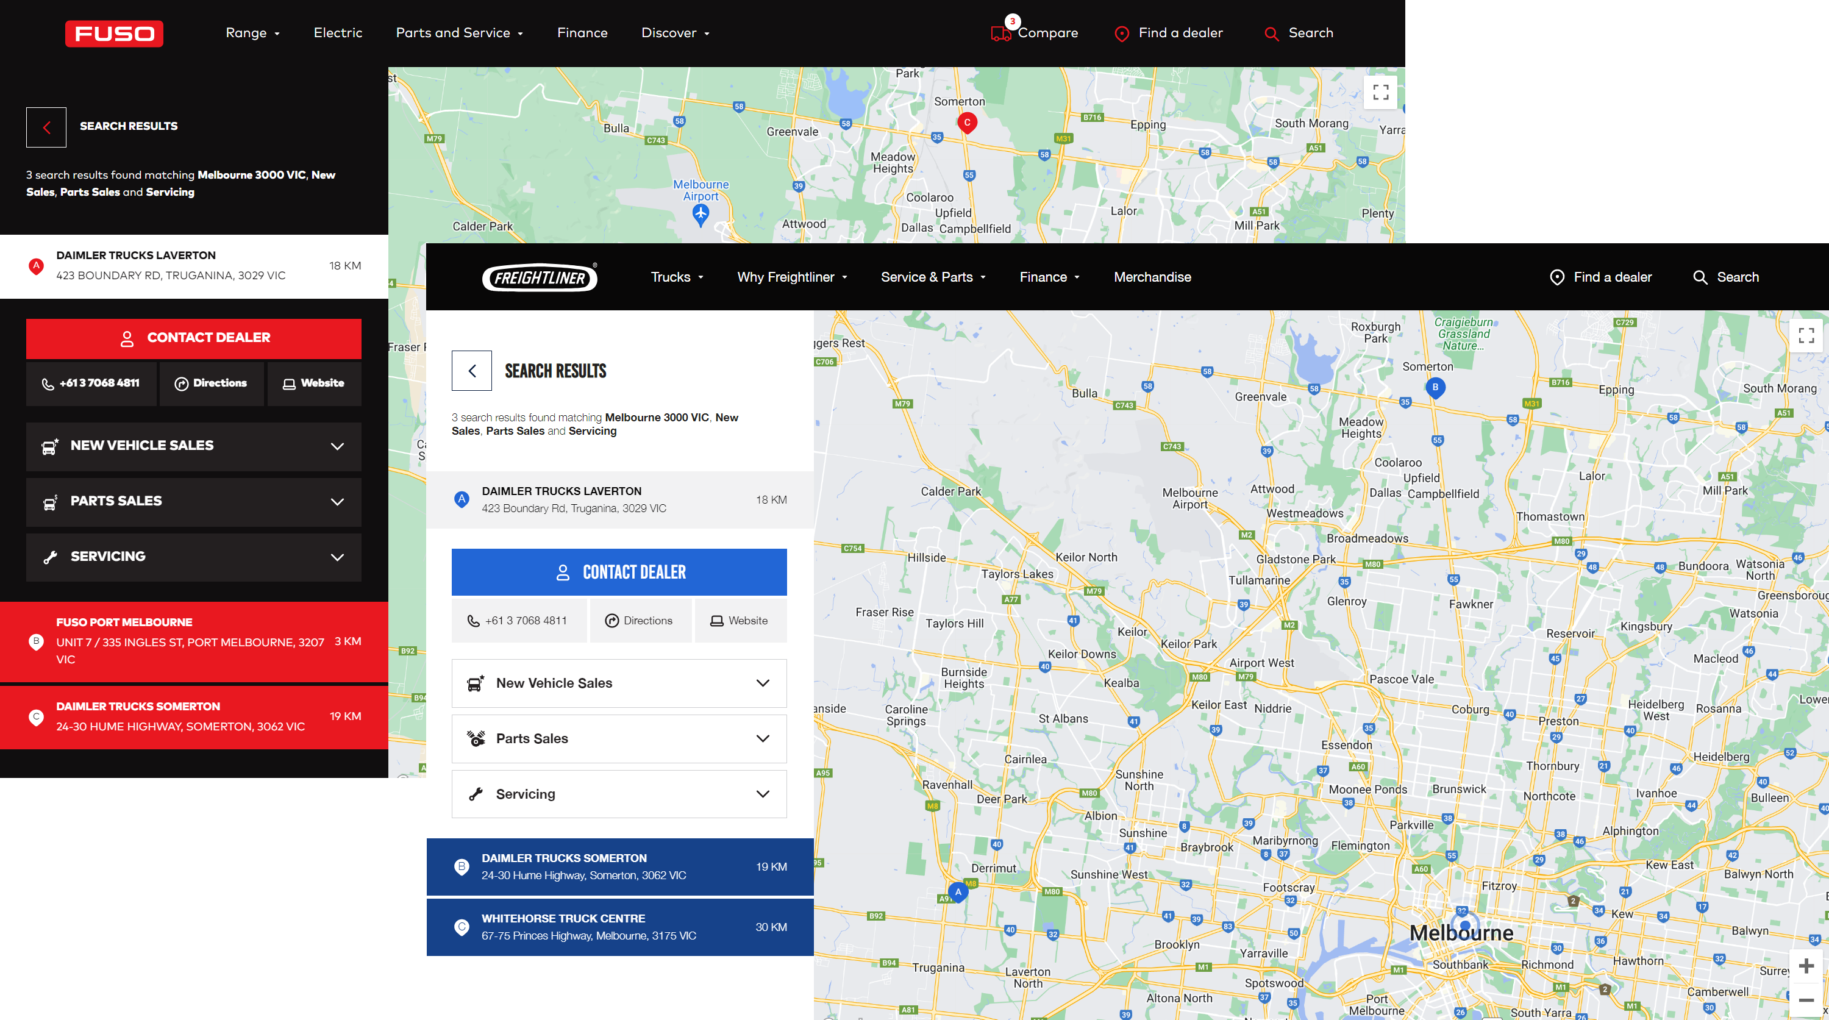Screen dimensions: 1829x1020
Task: Click blue map marker A near Derrimut
Action: pyautogui.click(x=958, y=892)
